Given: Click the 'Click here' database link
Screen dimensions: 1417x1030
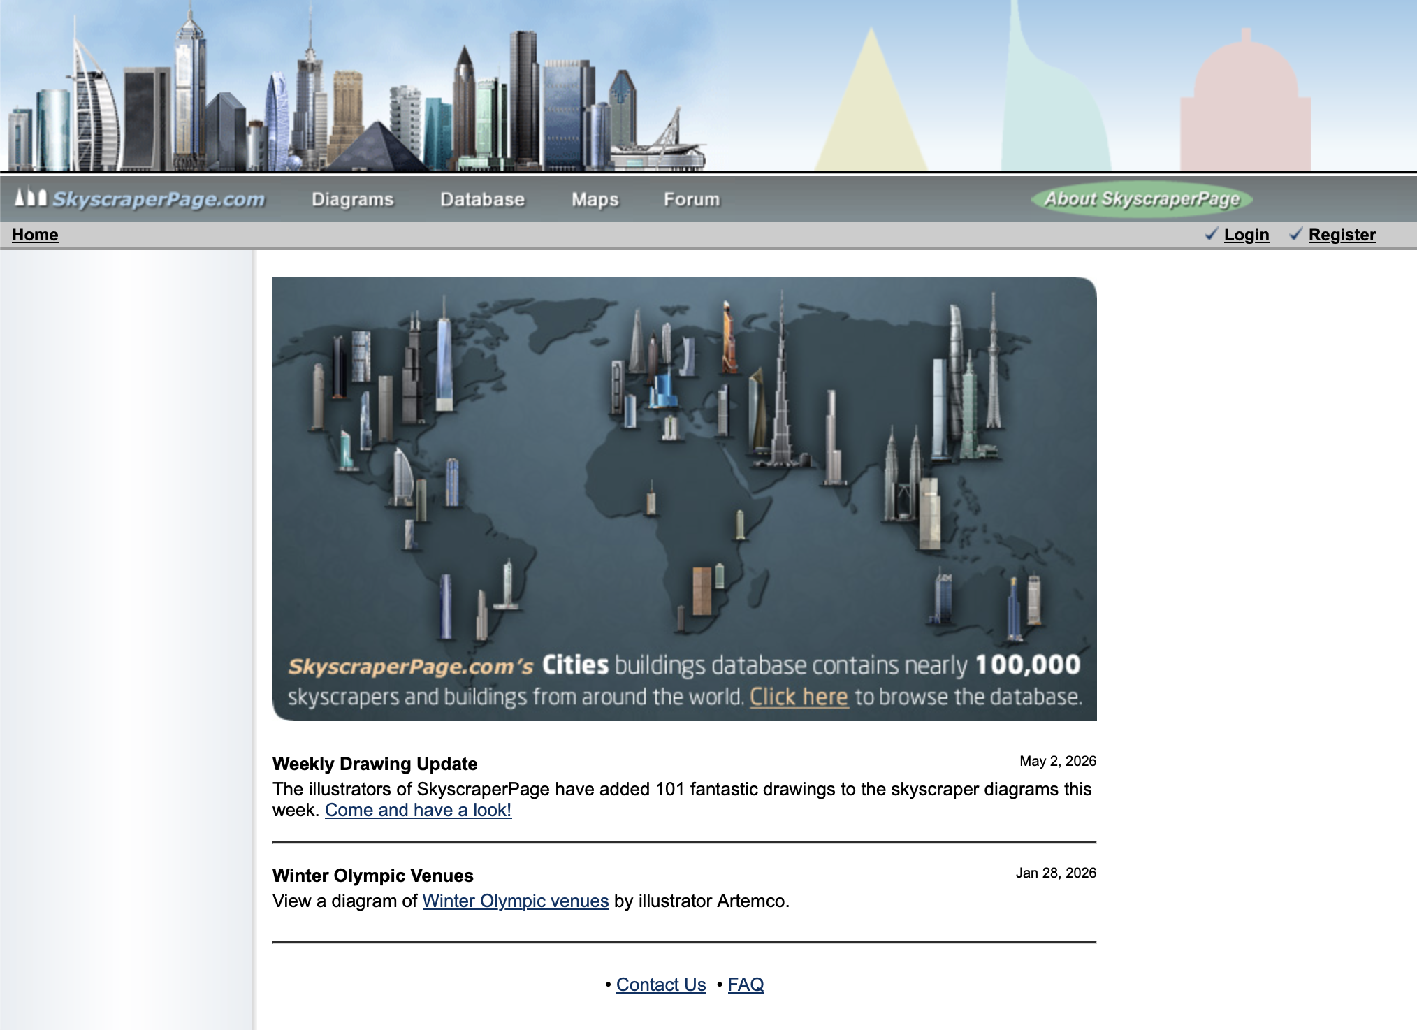Looking at the screenshot, I should point(799,697).
